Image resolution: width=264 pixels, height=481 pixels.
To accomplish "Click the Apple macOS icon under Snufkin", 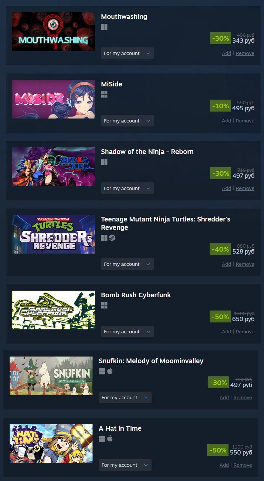I will [110, 371].
